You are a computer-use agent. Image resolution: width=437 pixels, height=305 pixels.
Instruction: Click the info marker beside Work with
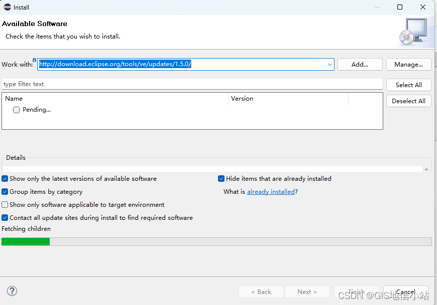pyautogui.click(x=34, y=60)
